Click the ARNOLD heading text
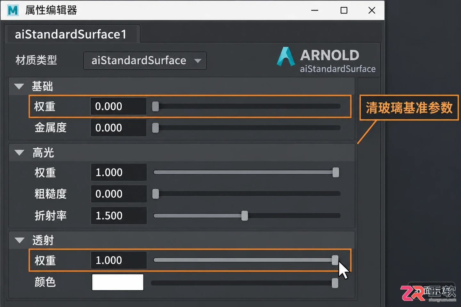The image size is (461, 307). pos(330,55)
